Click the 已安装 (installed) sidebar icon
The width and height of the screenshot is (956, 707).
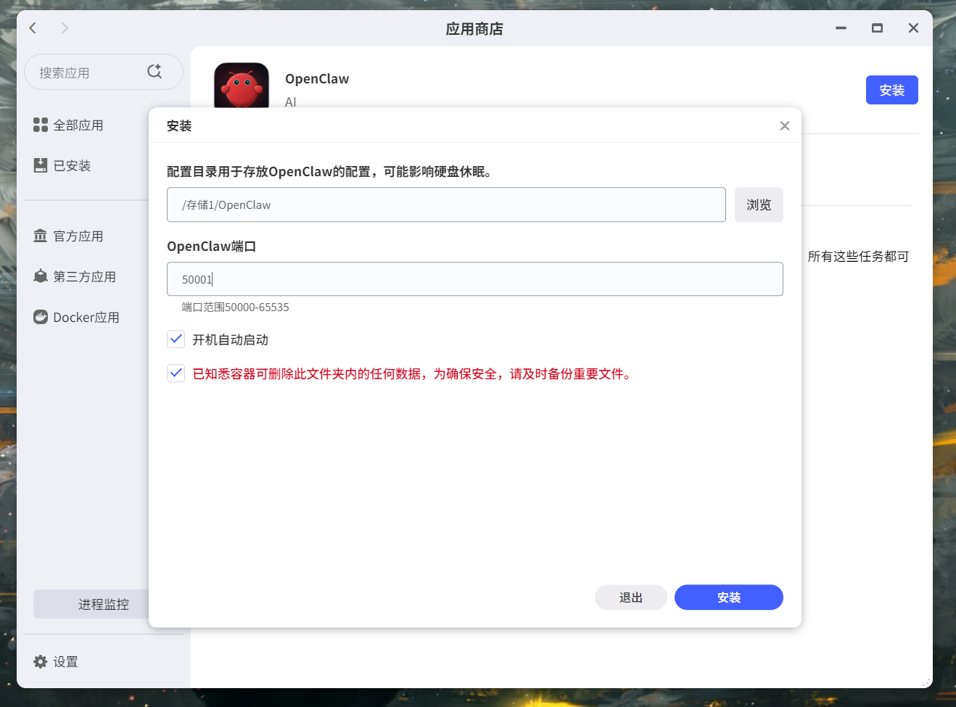click(41, 165)
